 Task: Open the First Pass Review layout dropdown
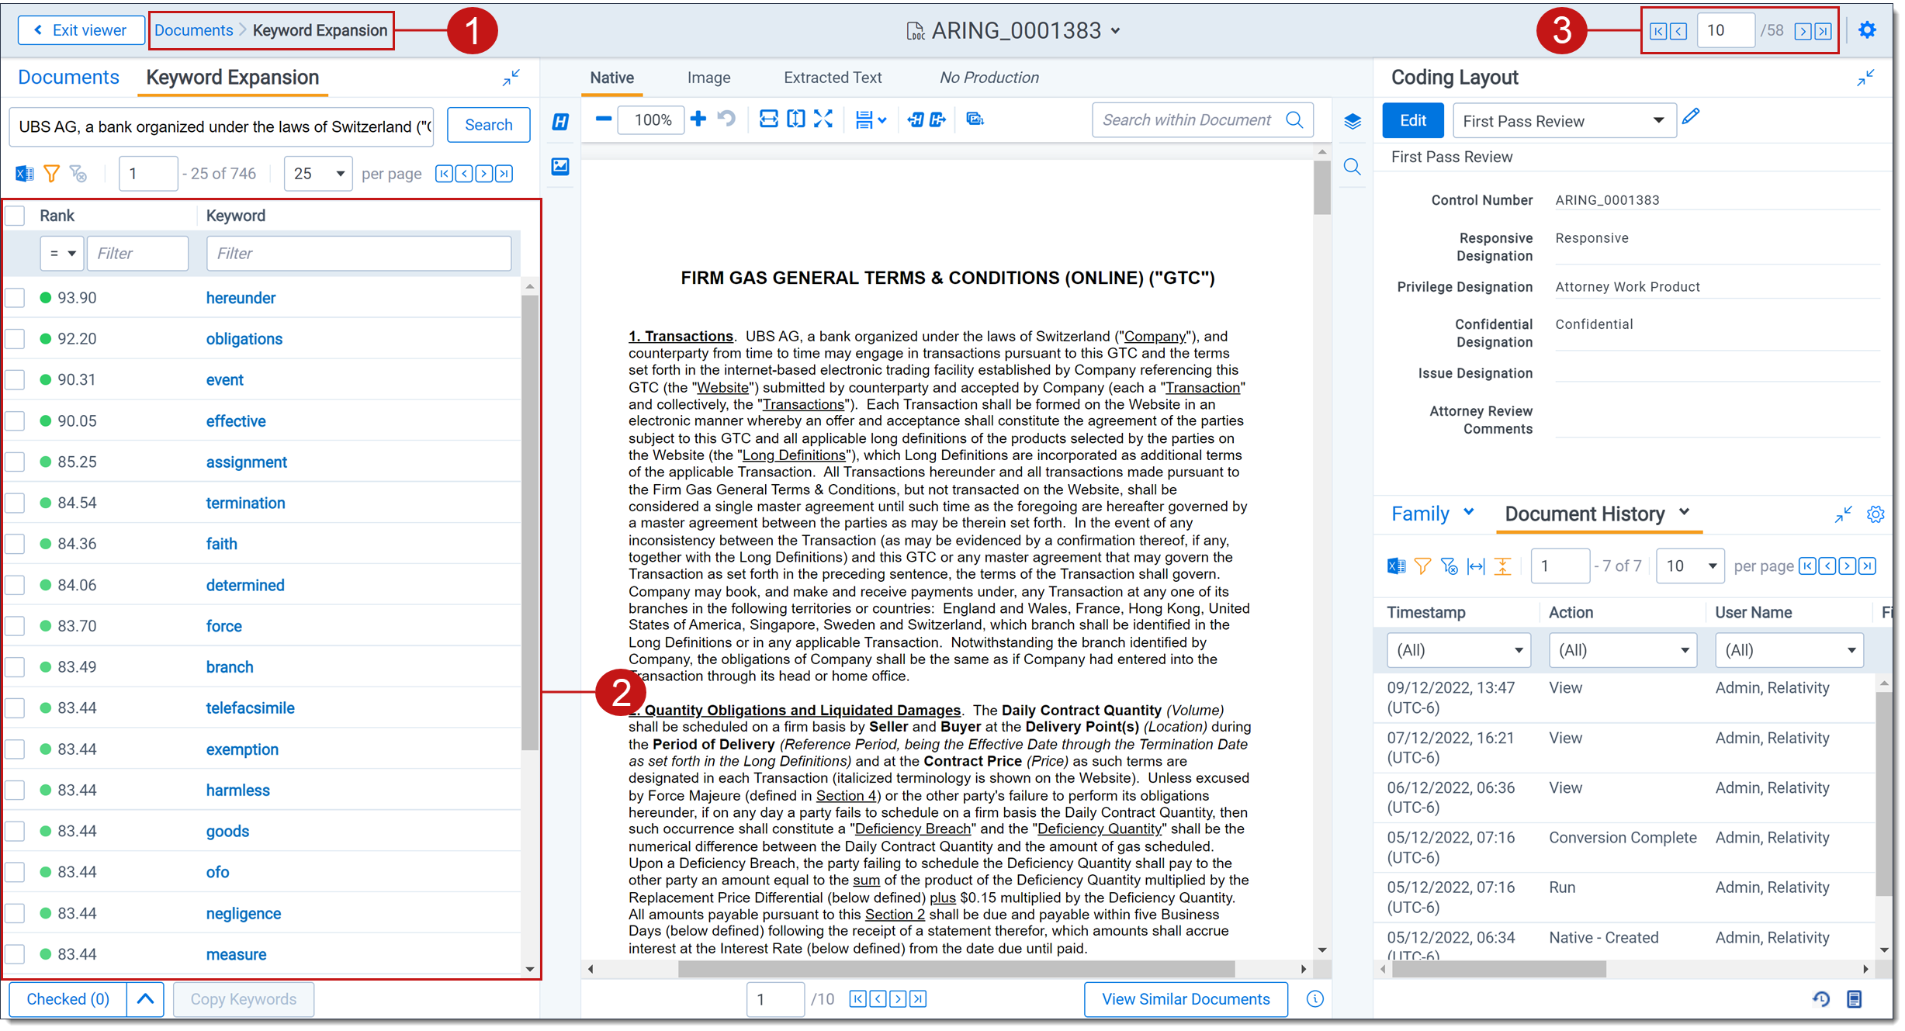[1564, 121]
